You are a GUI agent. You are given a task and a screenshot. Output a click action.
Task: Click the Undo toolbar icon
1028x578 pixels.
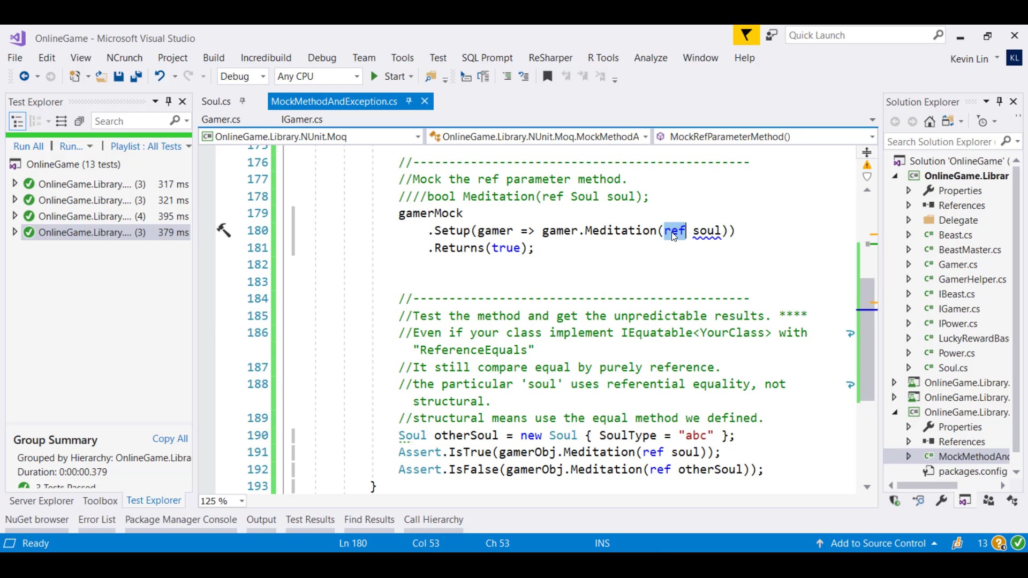[x=160, y=76]
